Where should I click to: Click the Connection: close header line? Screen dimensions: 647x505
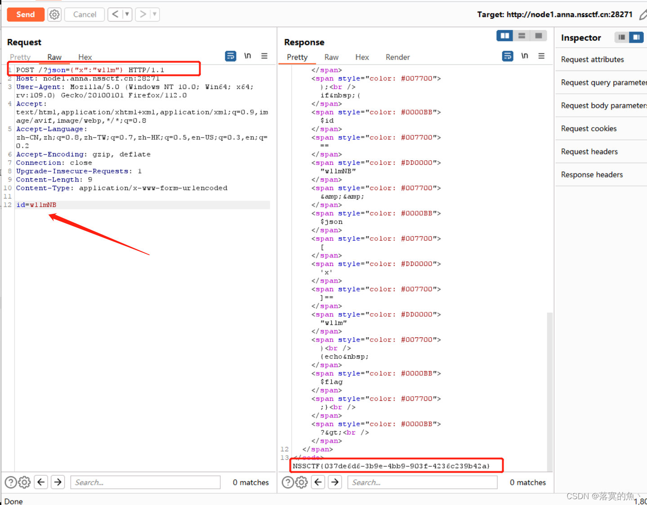54,163
